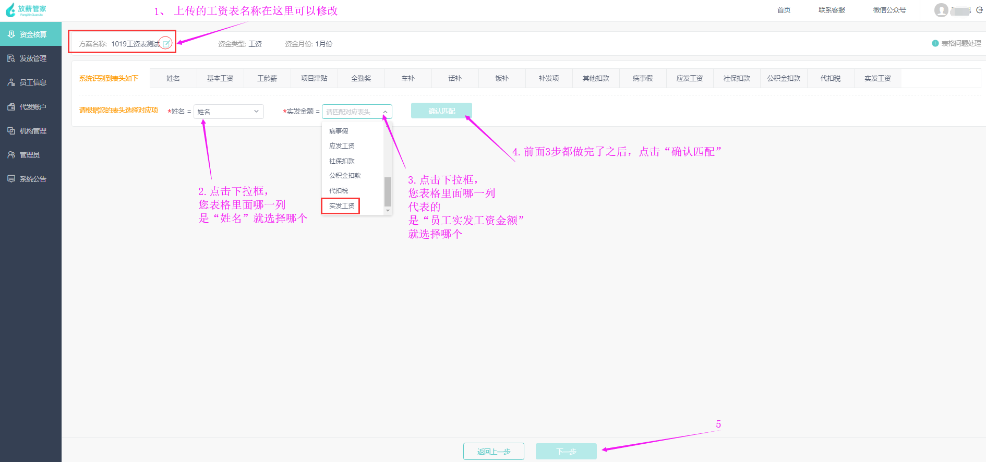
Task: Click the dropdown list scrollbar thumb
Action: click(388, 191)
